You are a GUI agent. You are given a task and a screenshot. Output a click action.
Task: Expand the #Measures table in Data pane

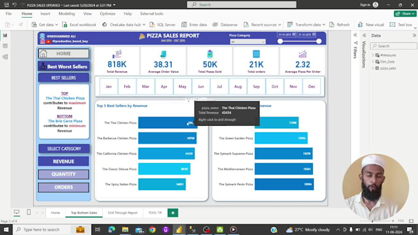tap(373, 55)
